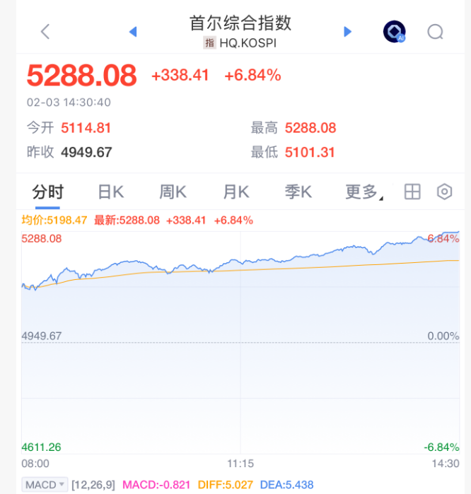Go back using the left chevron
The image size is (471, 494).
(45, 31)
